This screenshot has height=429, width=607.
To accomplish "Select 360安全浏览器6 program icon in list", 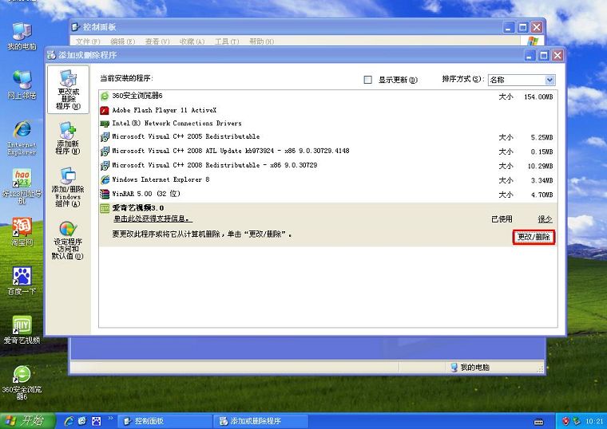I will point(105,96).
